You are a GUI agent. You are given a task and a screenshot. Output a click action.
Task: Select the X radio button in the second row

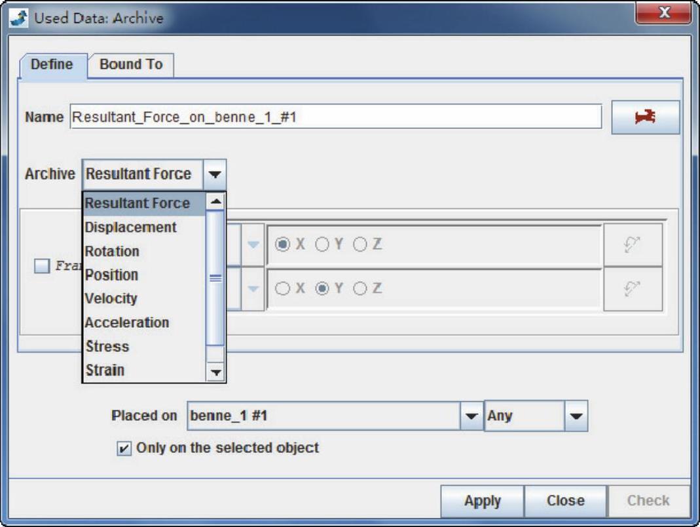click(284, 288)
